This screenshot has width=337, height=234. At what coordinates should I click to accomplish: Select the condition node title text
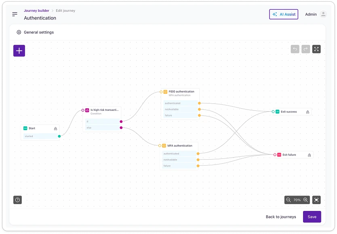point(104,110)
